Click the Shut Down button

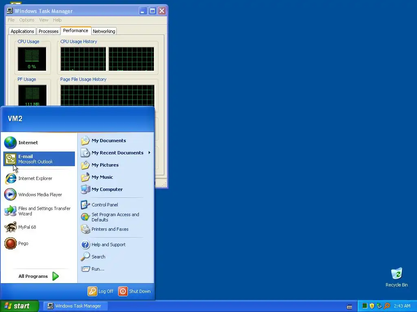click(x=134, y=291)
